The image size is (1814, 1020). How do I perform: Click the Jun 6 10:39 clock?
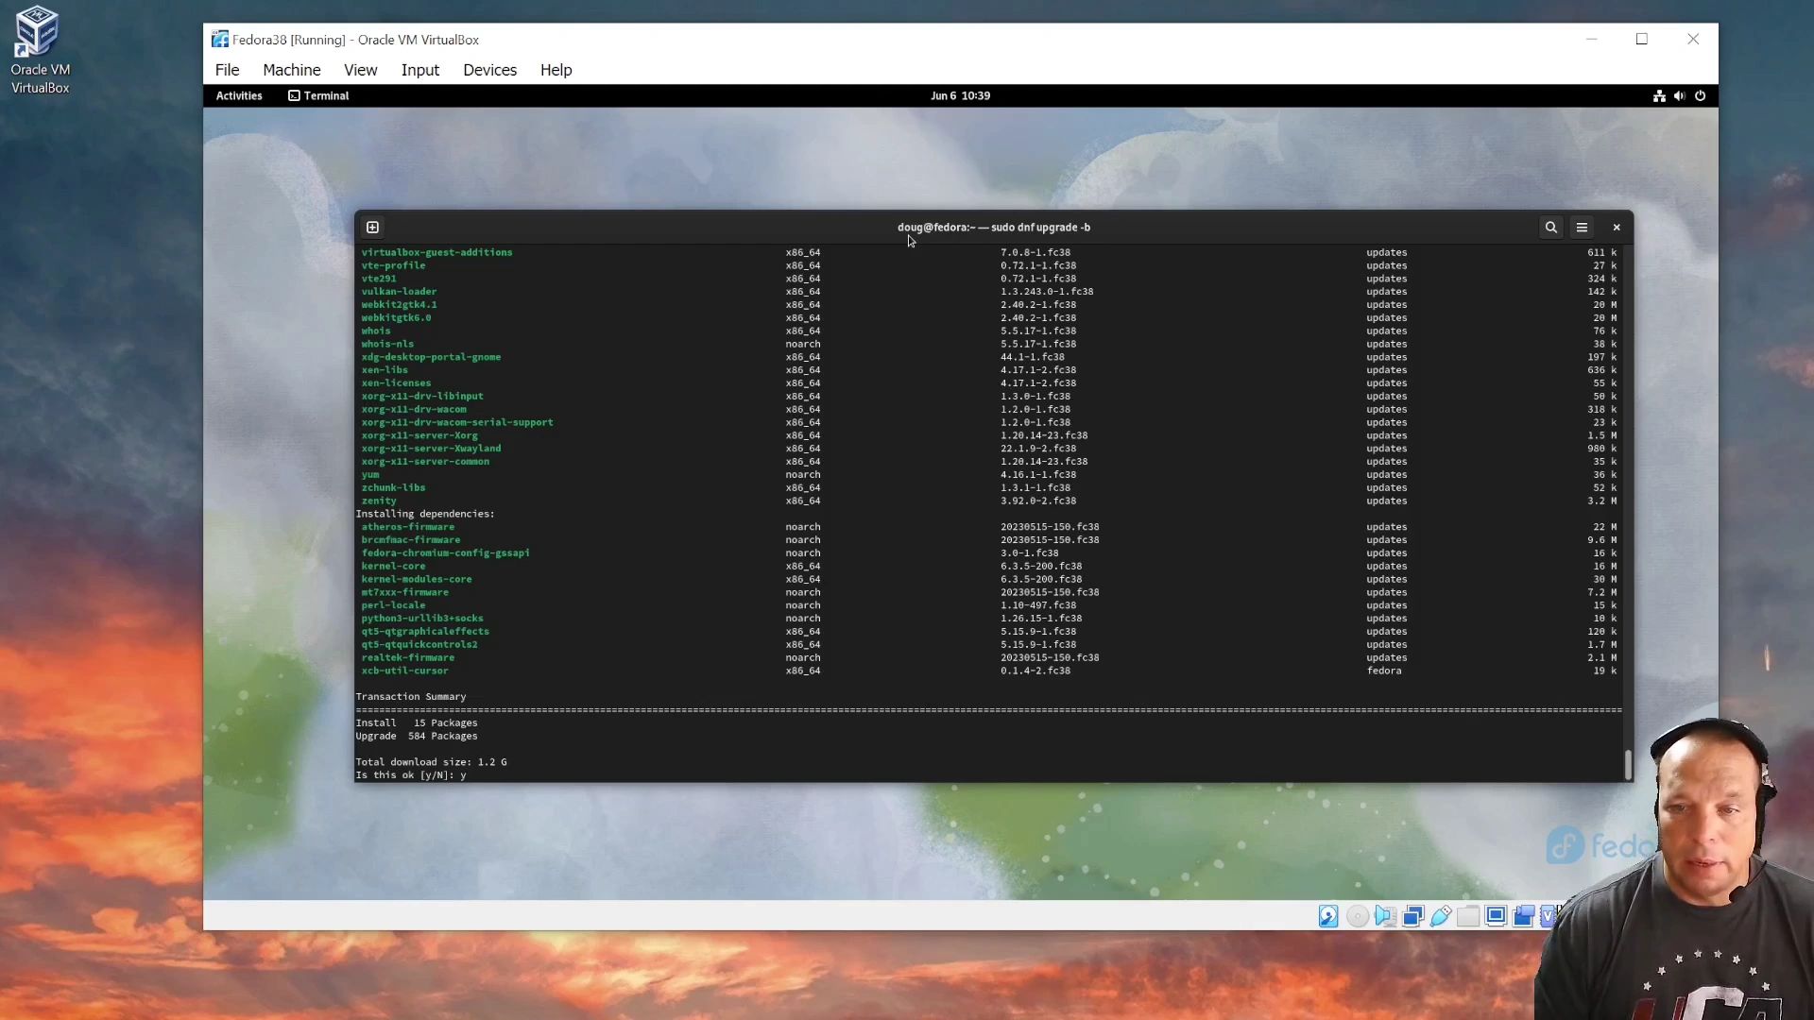[960, 95]
